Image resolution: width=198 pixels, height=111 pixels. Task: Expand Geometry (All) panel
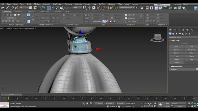click(72, 25)
